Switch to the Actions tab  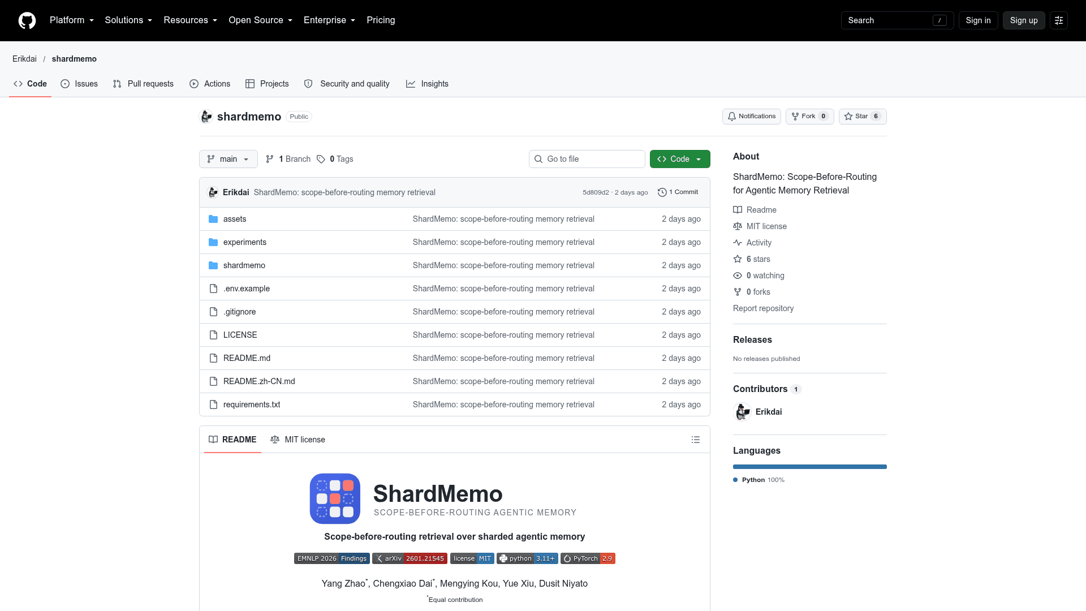(210, 84)
